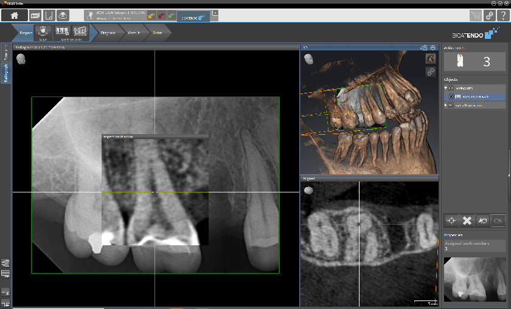Select the Radiograph vertical side tab

tap(5, 70)
